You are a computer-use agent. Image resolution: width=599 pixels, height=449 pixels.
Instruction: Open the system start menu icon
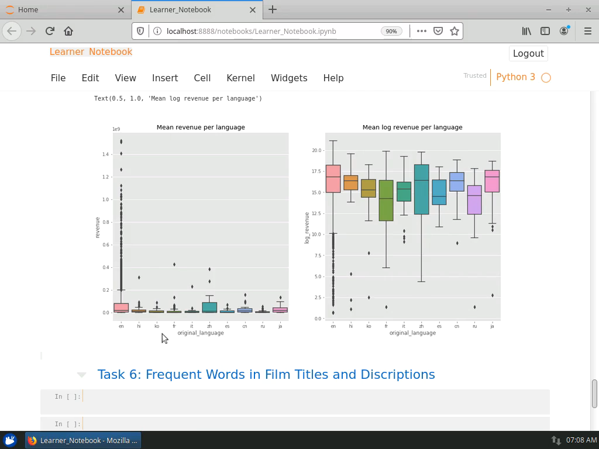10,440
